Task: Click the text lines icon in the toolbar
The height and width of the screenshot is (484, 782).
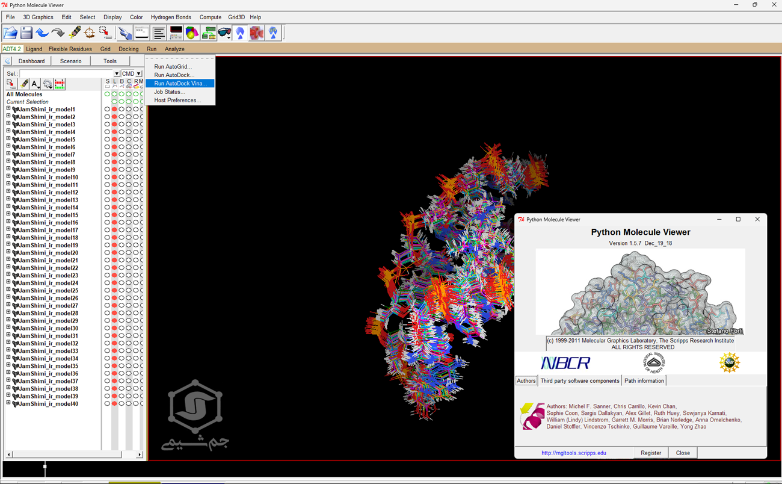Action: [x=159, y=33]
